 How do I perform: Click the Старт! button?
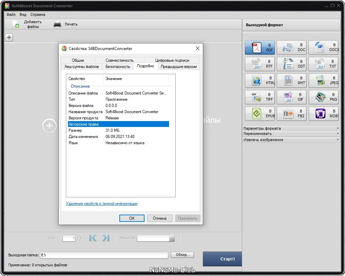[x=222, y=259]
